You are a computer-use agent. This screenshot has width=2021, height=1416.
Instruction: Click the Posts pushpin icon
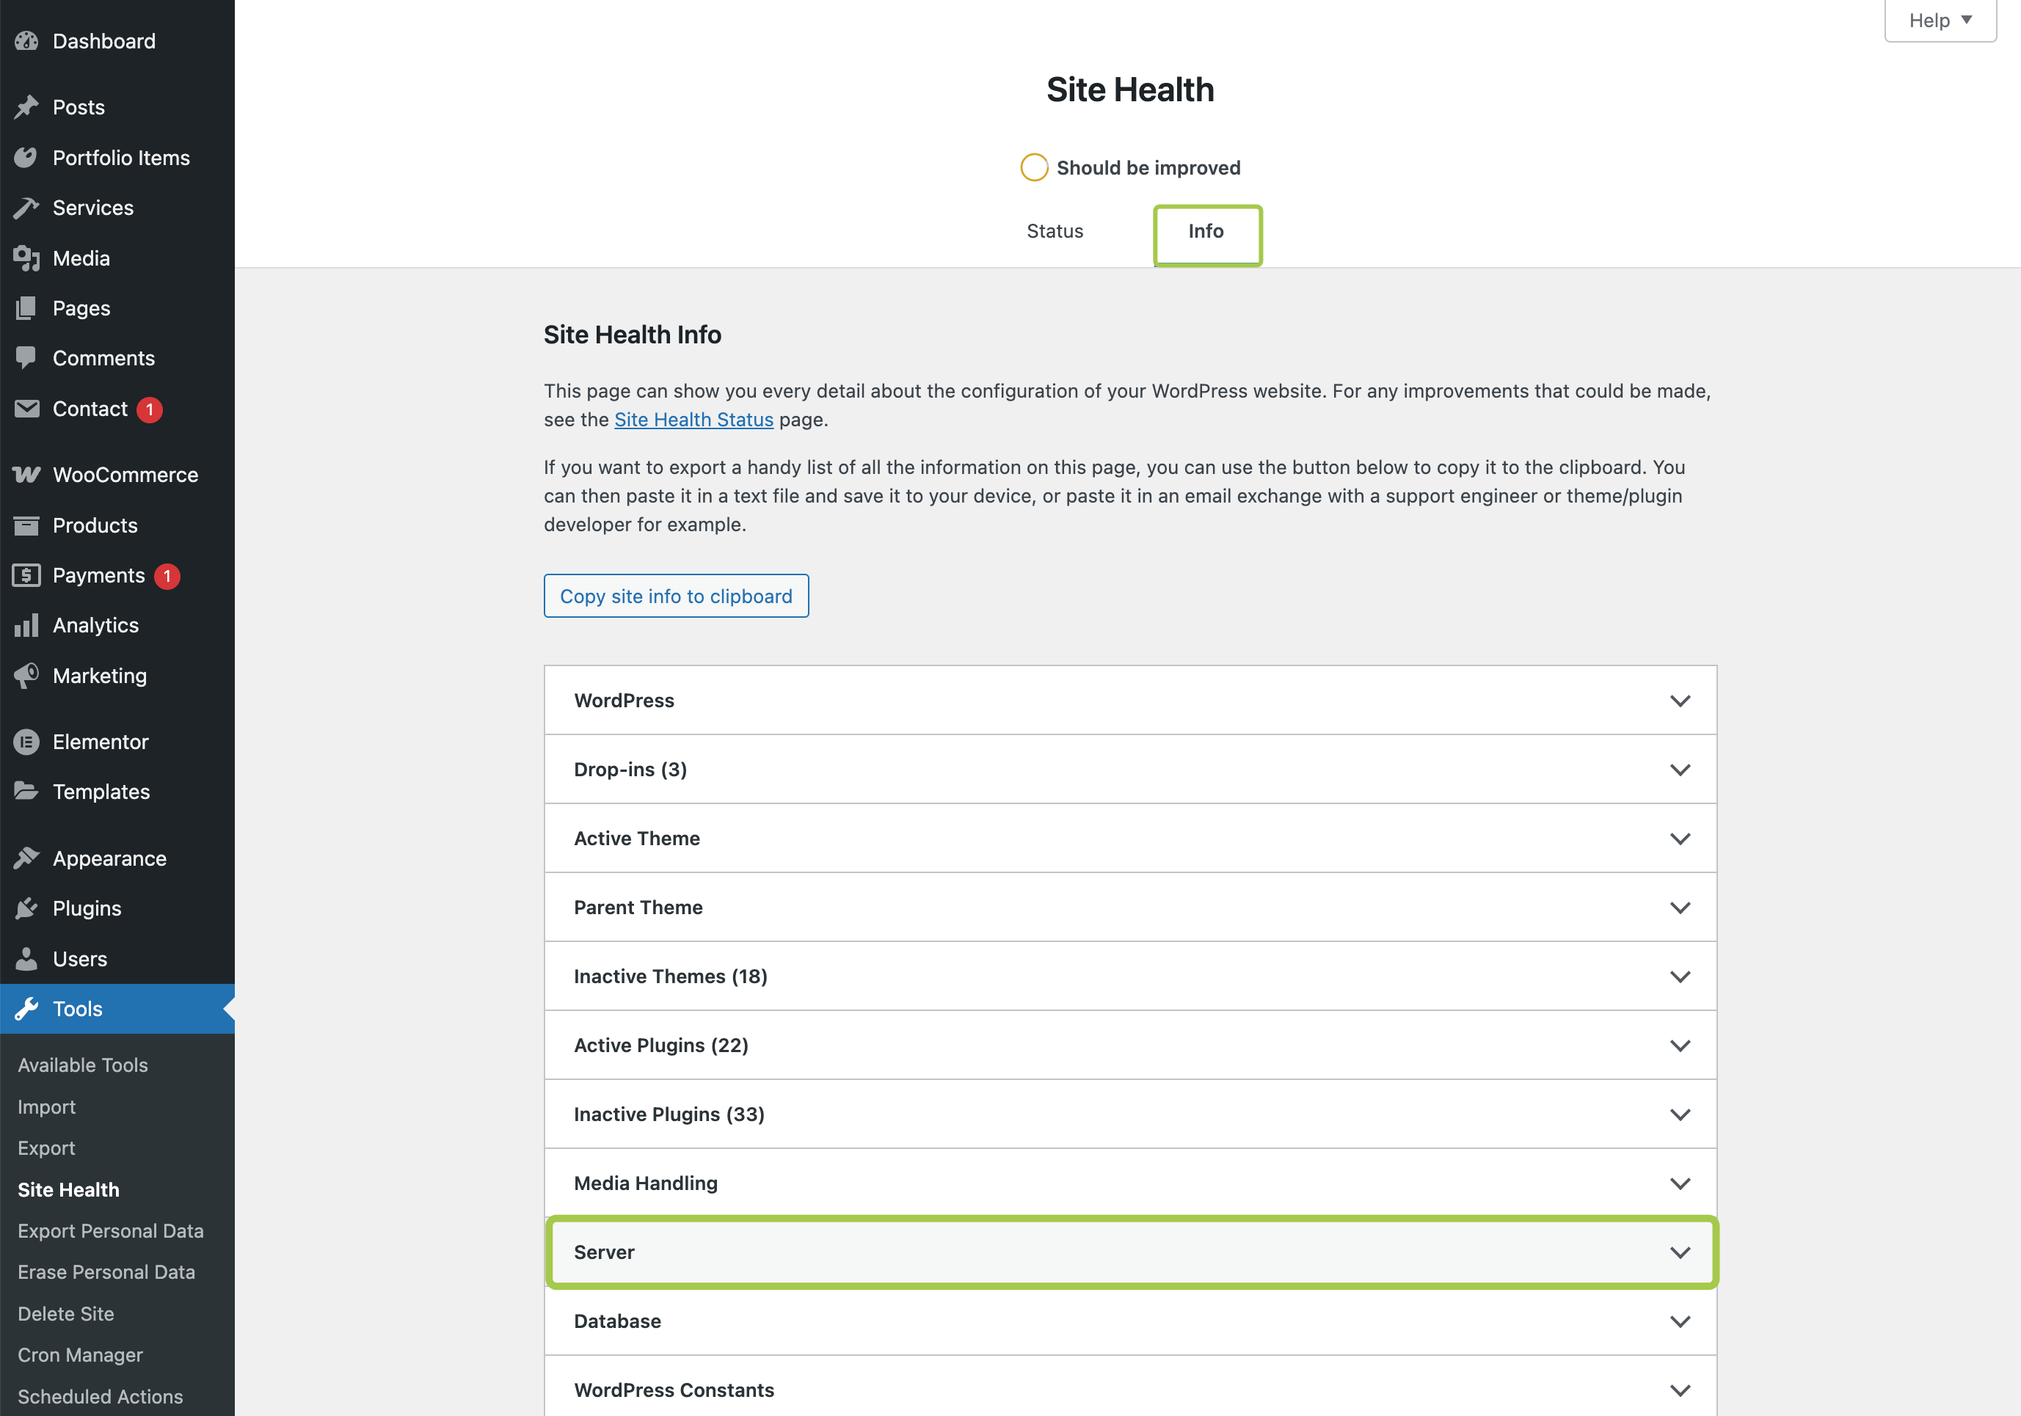(26, 107)
